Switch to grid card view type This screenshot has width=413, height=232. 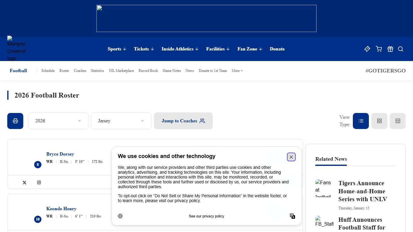379,121
